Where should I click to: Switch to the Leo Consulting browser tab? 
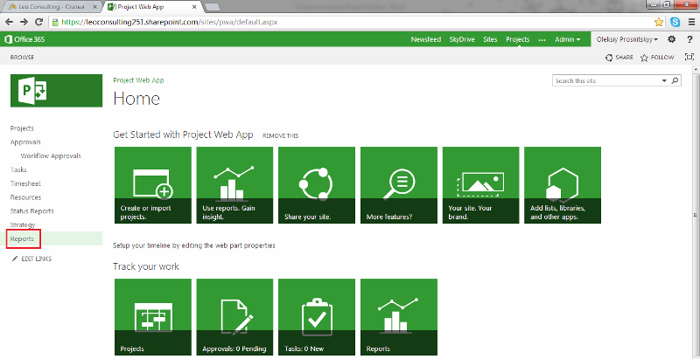(x=51, y=7)
